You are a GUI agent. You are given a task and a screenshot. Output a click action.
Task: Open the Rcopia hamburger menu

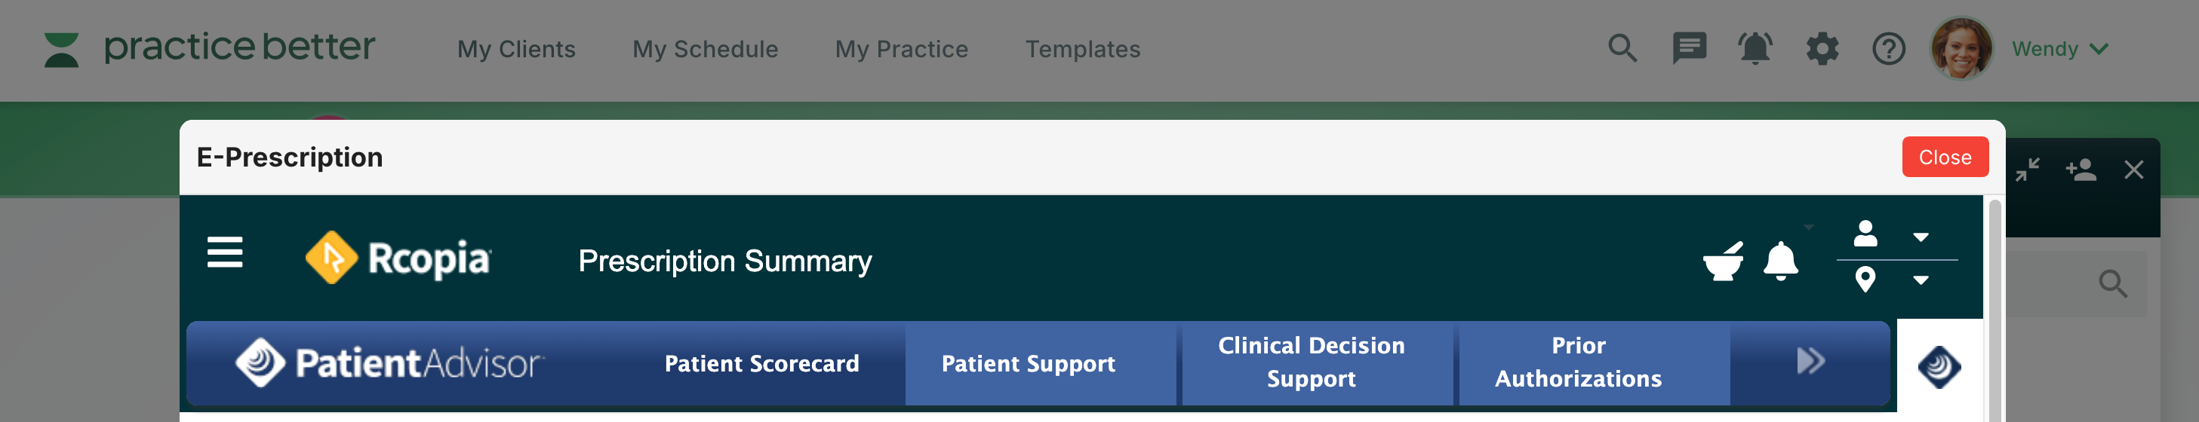tap(225, 253)
